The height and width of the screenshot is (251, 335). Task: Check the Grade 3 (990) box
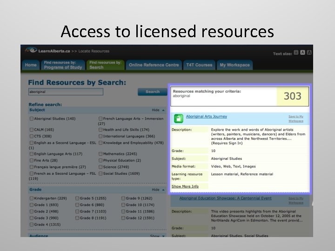point(32,218)
